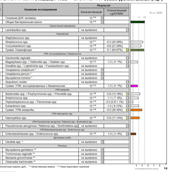The height and width of the screenshot is (172, 172).
Task: Check the box in Candida spp. row
Action: (x=102, y=142)
